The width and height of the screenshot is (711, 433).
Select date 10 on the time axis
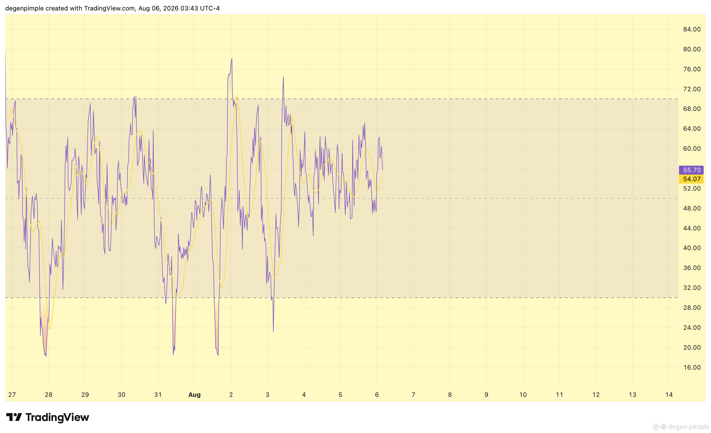[523, 395]
